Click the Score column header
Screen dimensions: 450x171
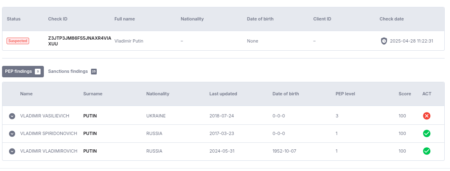pyautogui.click(x=405, y=94)
